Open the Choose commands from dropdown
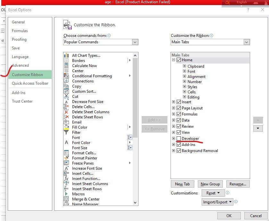This screenshot has height=221, width=269. pos(135,42)
